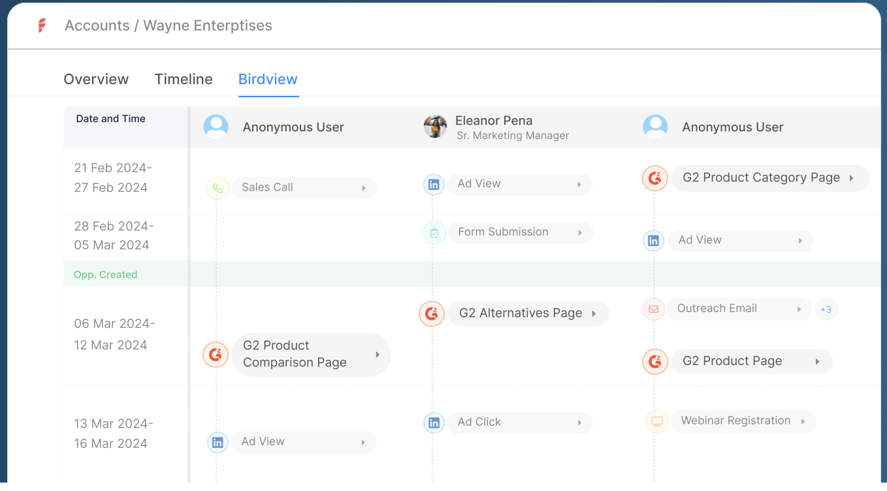Expand the Sales Call event arrow

(363, 188)
